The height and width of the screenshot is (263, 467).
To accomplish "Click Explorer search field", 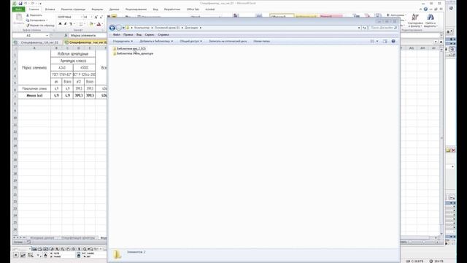I will click(383, 28).
